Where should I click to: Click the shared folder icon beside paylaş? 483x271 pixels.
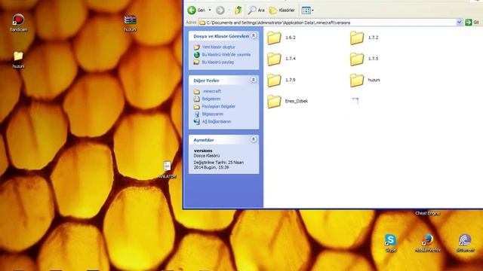196,62
